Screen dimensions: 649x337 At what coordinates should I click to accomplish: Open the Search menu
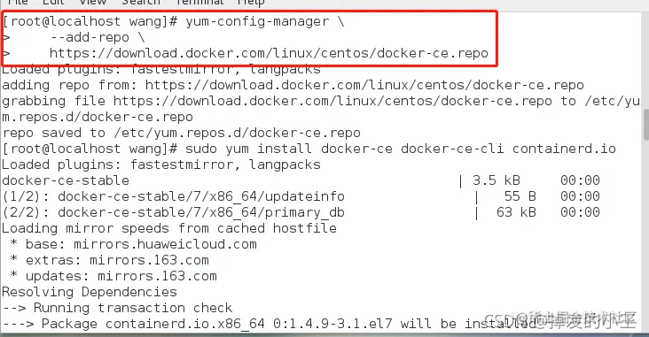point(141,2)
